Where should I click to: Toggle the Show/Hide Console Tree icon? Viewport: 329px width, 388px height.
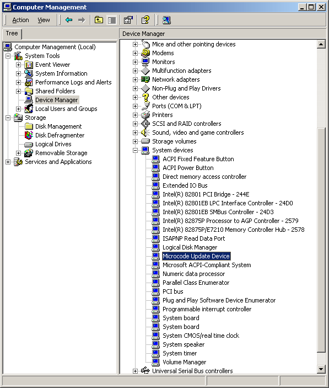pyautogui.click(x=112, y=20)
